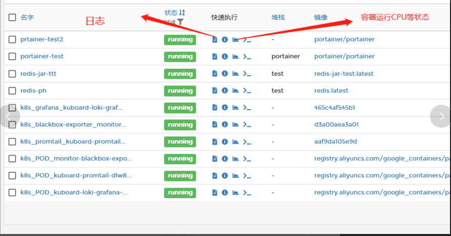
Task: Open exec console icon for redis-ph
Action: [x=247, y=90]
